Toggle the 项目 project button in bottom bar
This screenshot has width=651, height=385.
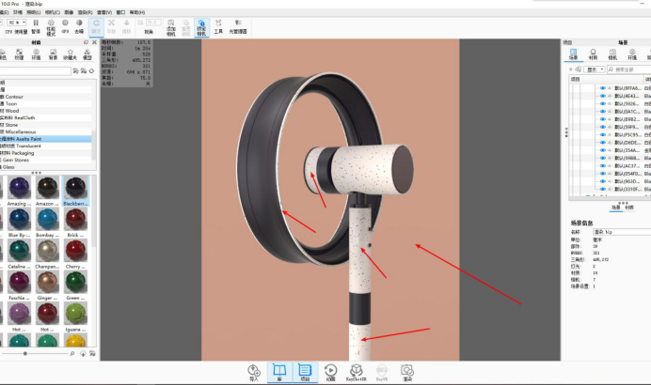click(x=305, y=372)
